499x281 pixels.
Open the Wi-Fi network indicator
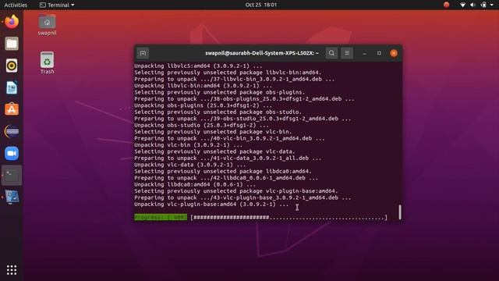[x=462, y=5]
